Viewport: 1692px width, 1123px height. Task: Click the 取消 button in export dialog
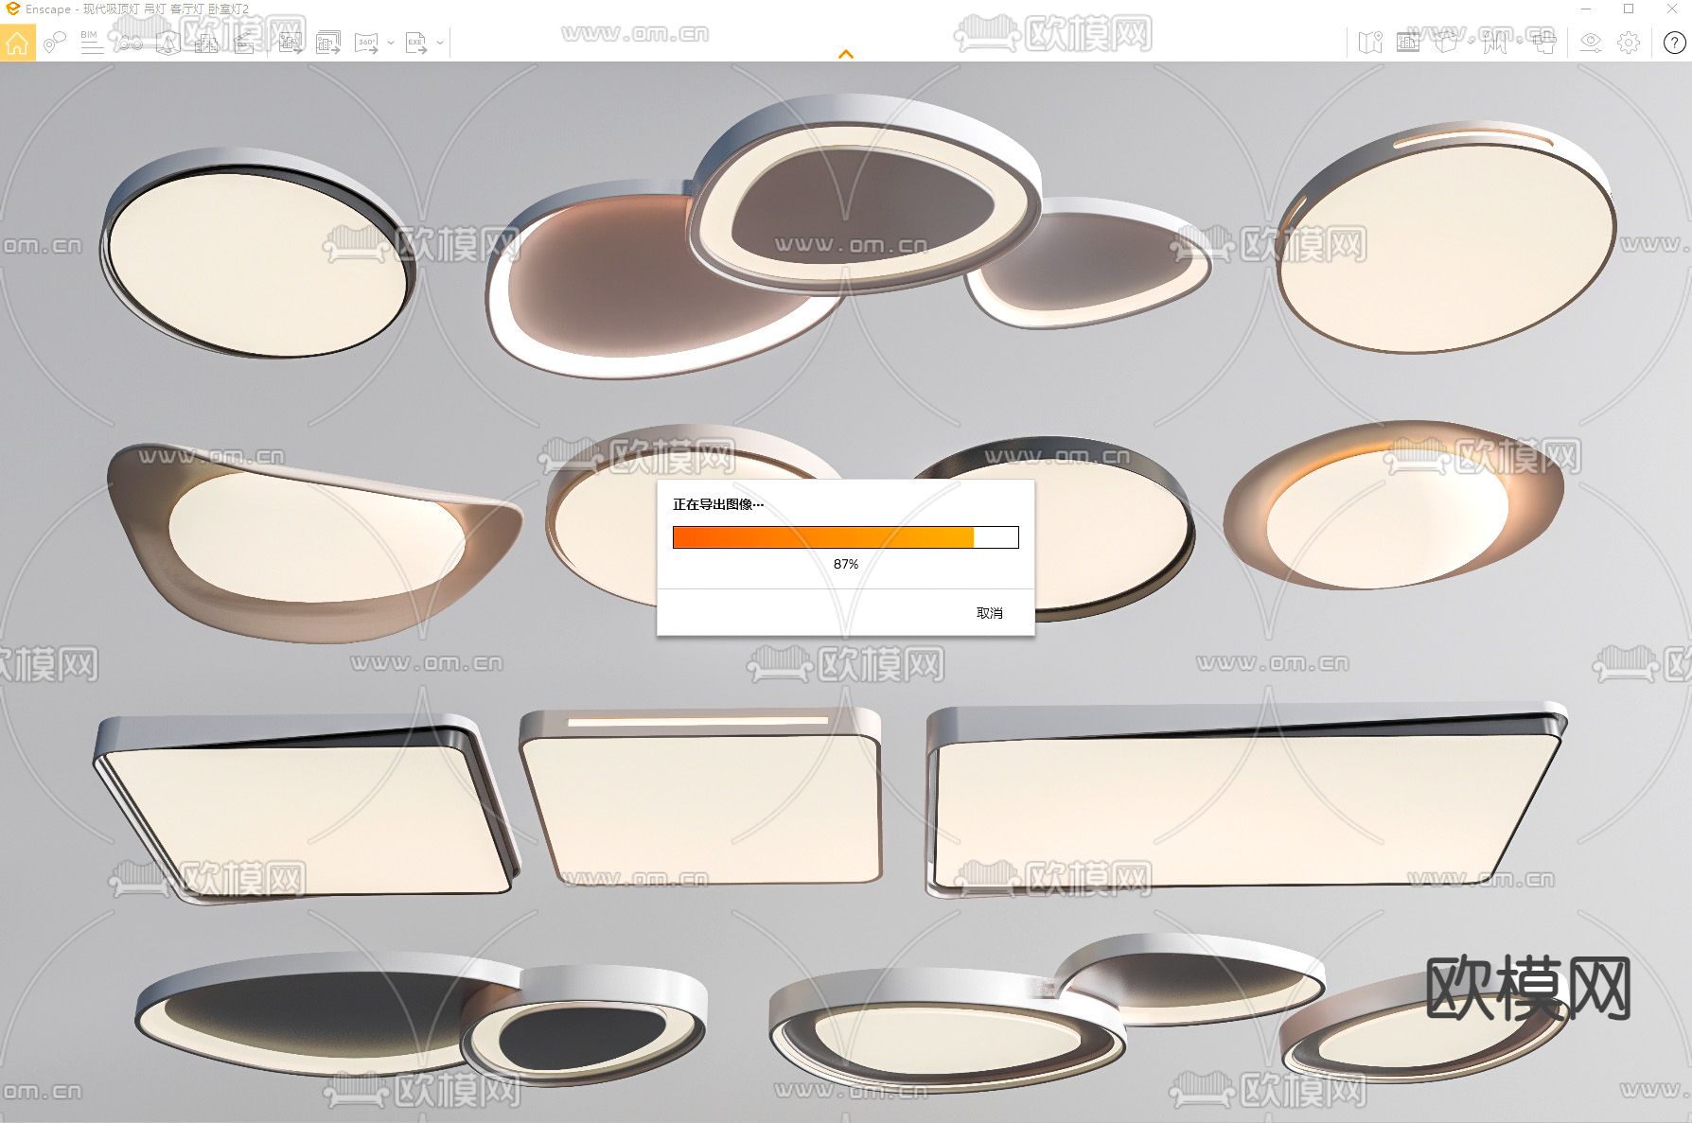point(989,613)
